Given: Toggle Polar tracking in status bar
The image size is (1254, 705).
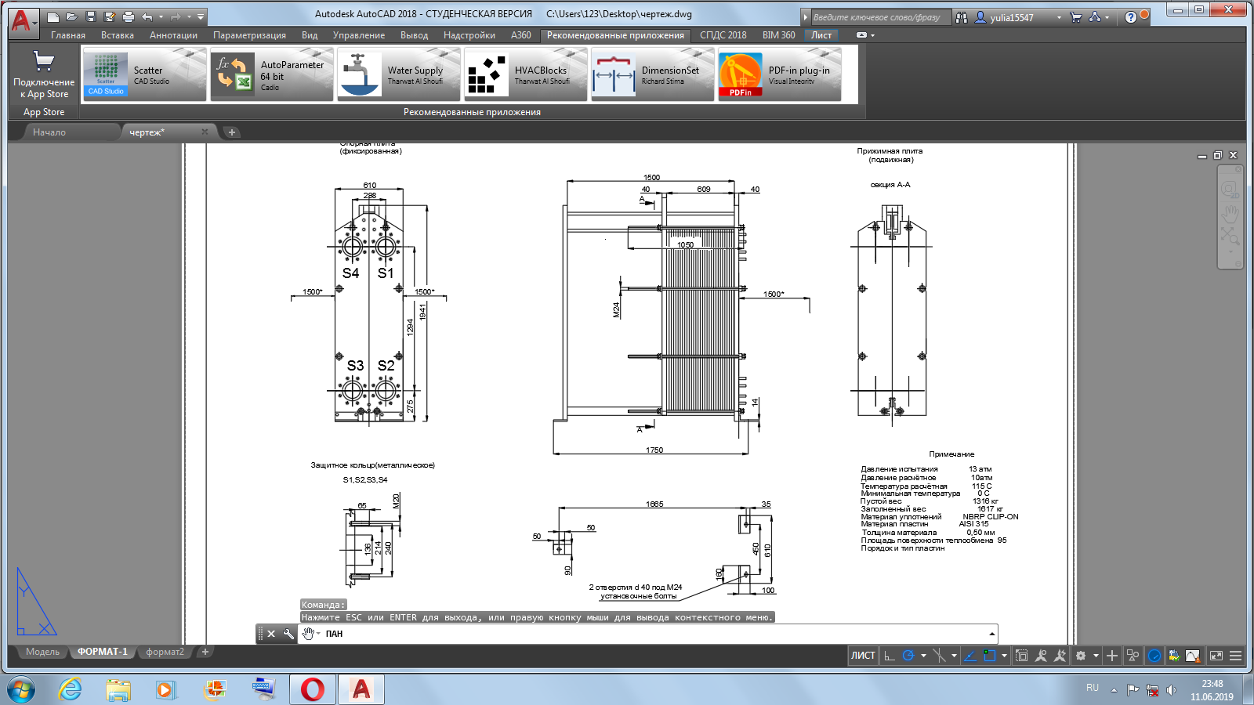Looking at the screenshot, I should [908, 656].
